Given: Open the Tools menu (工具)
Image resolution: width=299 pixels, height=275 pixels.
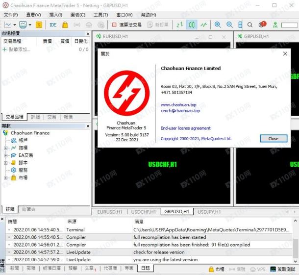Looking at the screenshot, I should pos(101,15).
